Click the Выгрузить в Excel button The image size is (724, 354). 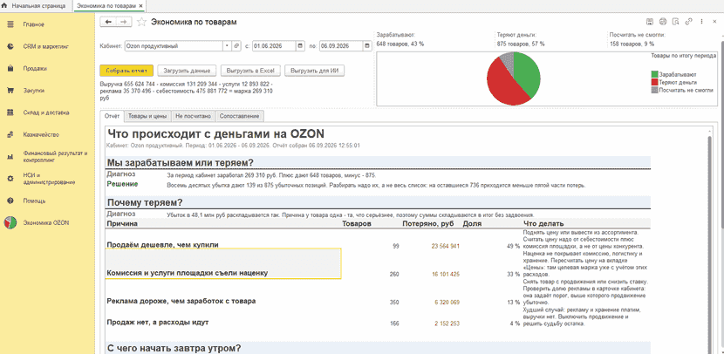click(250, 71)
